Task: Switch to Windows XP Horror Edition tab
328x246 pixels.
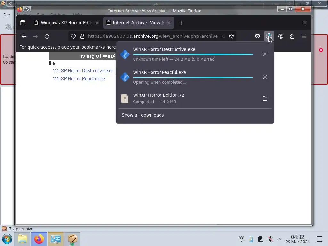Action: tap(66, 23)
